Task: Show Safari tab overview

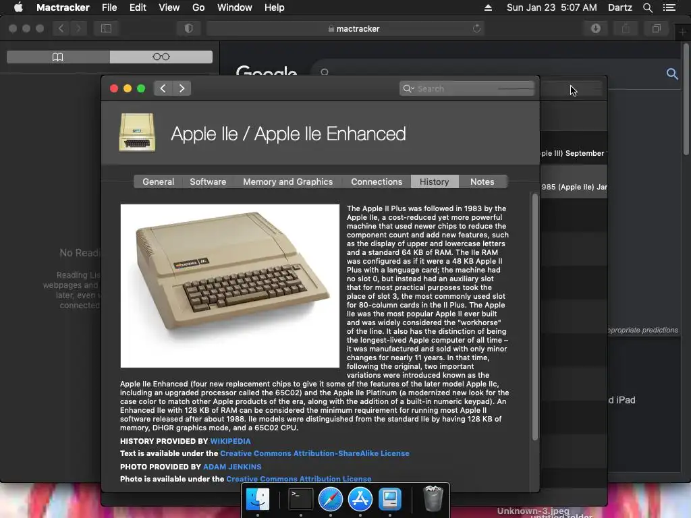Action: point(656,28)
